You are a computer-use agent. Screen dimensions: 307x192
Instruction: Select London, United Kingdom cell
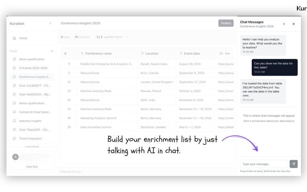[x=157, y=82]
